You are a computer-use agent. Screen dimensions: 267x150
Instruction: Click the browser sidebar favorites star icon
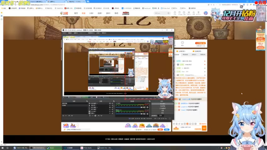2,13
